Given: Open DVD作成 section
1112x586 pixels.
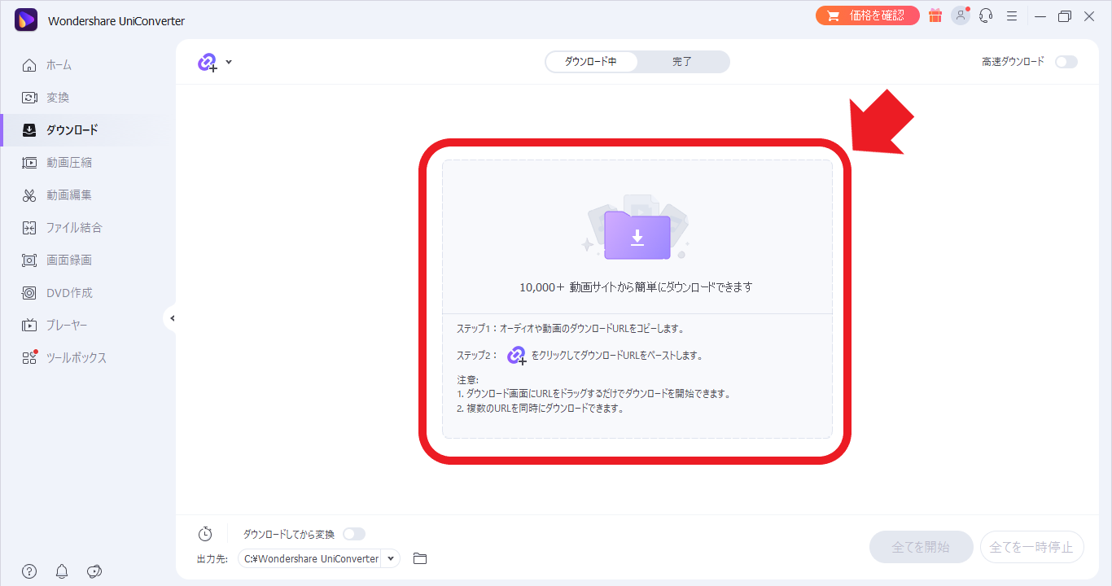Looking at the screenshot, I should click(x=58, y=293).
